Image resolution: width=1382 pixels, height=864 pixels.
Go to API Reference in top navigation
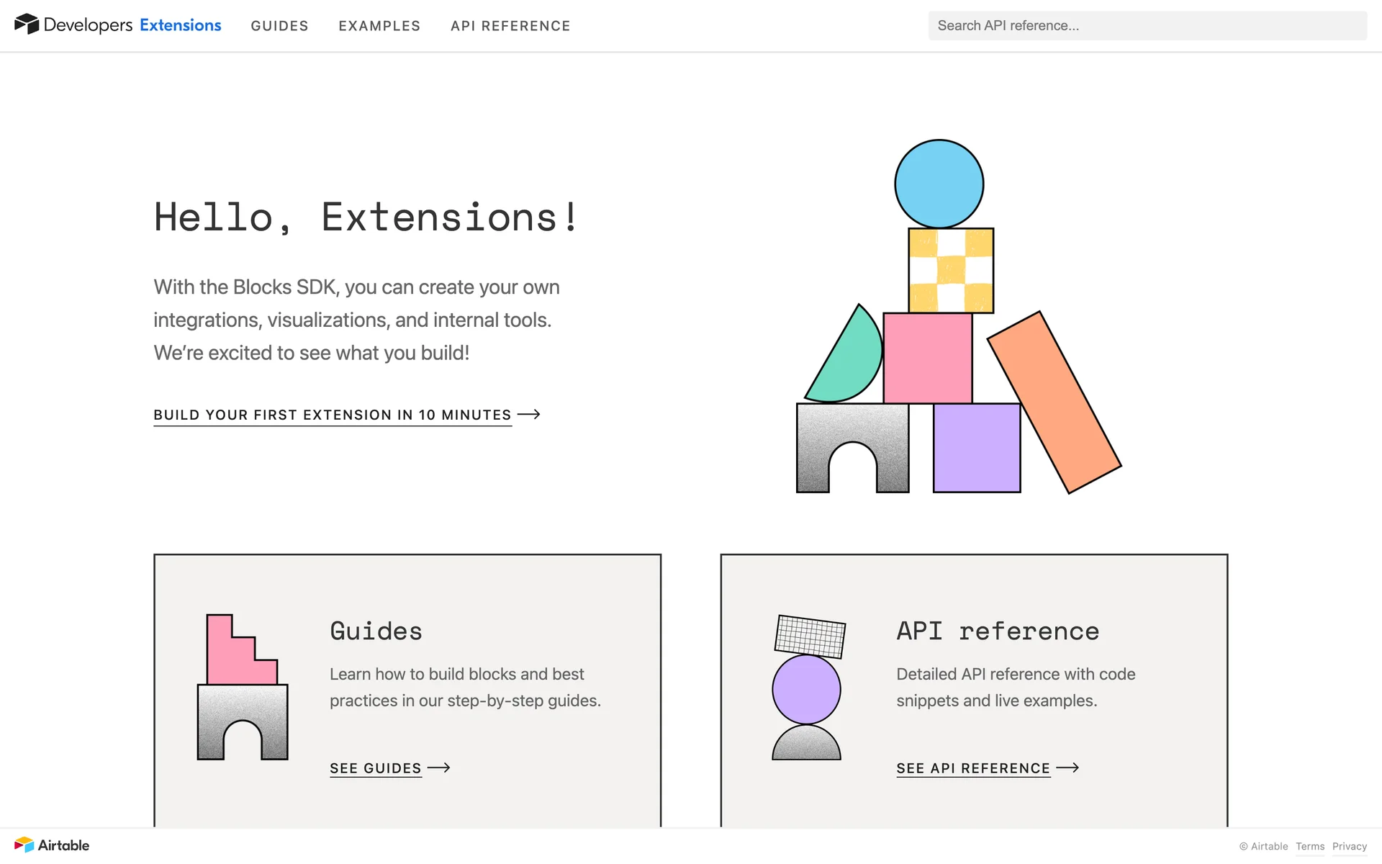510,26
